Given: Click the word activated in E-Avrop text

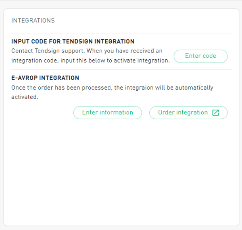Looking at the screenshot, I should 25,97.
